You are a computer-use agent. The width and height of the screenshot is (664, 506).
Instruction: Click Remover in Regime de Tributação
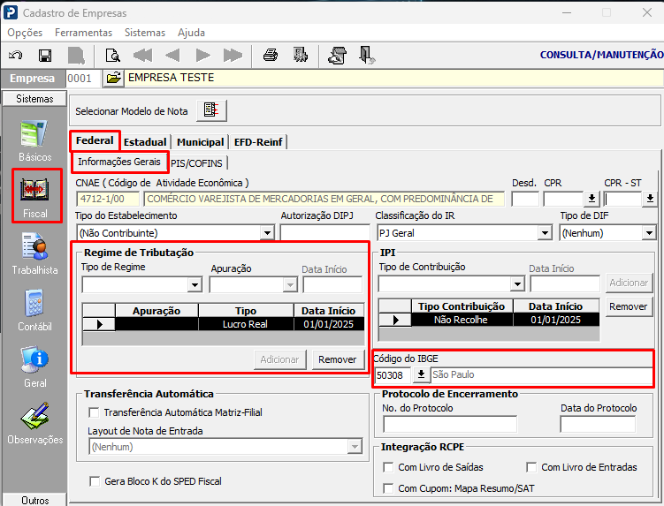pyautogui.click(x=338, y=359)
